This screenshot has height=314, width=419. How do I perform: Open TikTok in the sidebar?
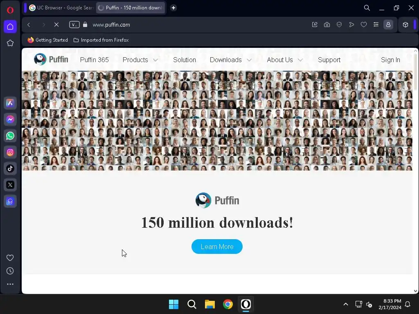tap(10, 168)
